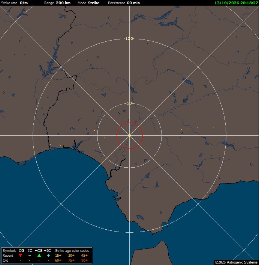
Task: Click the green +CG recent triangle in legend
Action: click(x=39, y=255)
